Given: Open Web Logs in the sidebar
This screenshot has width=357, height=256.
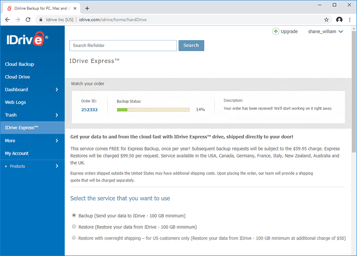Looking at the screenshot, I should click(16, 102).
